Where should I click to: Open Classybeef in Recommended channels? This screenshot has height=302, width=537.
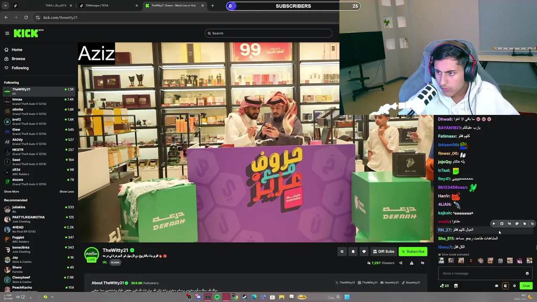tap(39, 279)
